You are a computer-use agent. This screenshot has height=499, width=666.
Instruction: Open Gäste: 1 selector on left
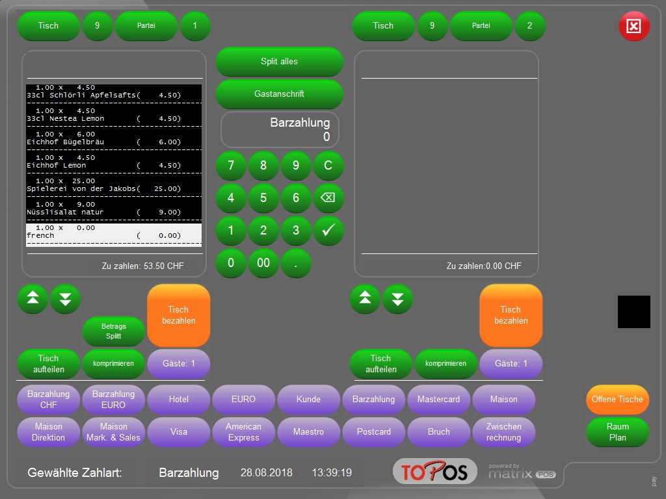click(179, 364)
